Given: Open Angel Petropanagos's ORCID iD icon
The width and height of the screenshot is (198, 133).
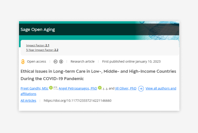Looking at the screenshot, I should 100,88.
